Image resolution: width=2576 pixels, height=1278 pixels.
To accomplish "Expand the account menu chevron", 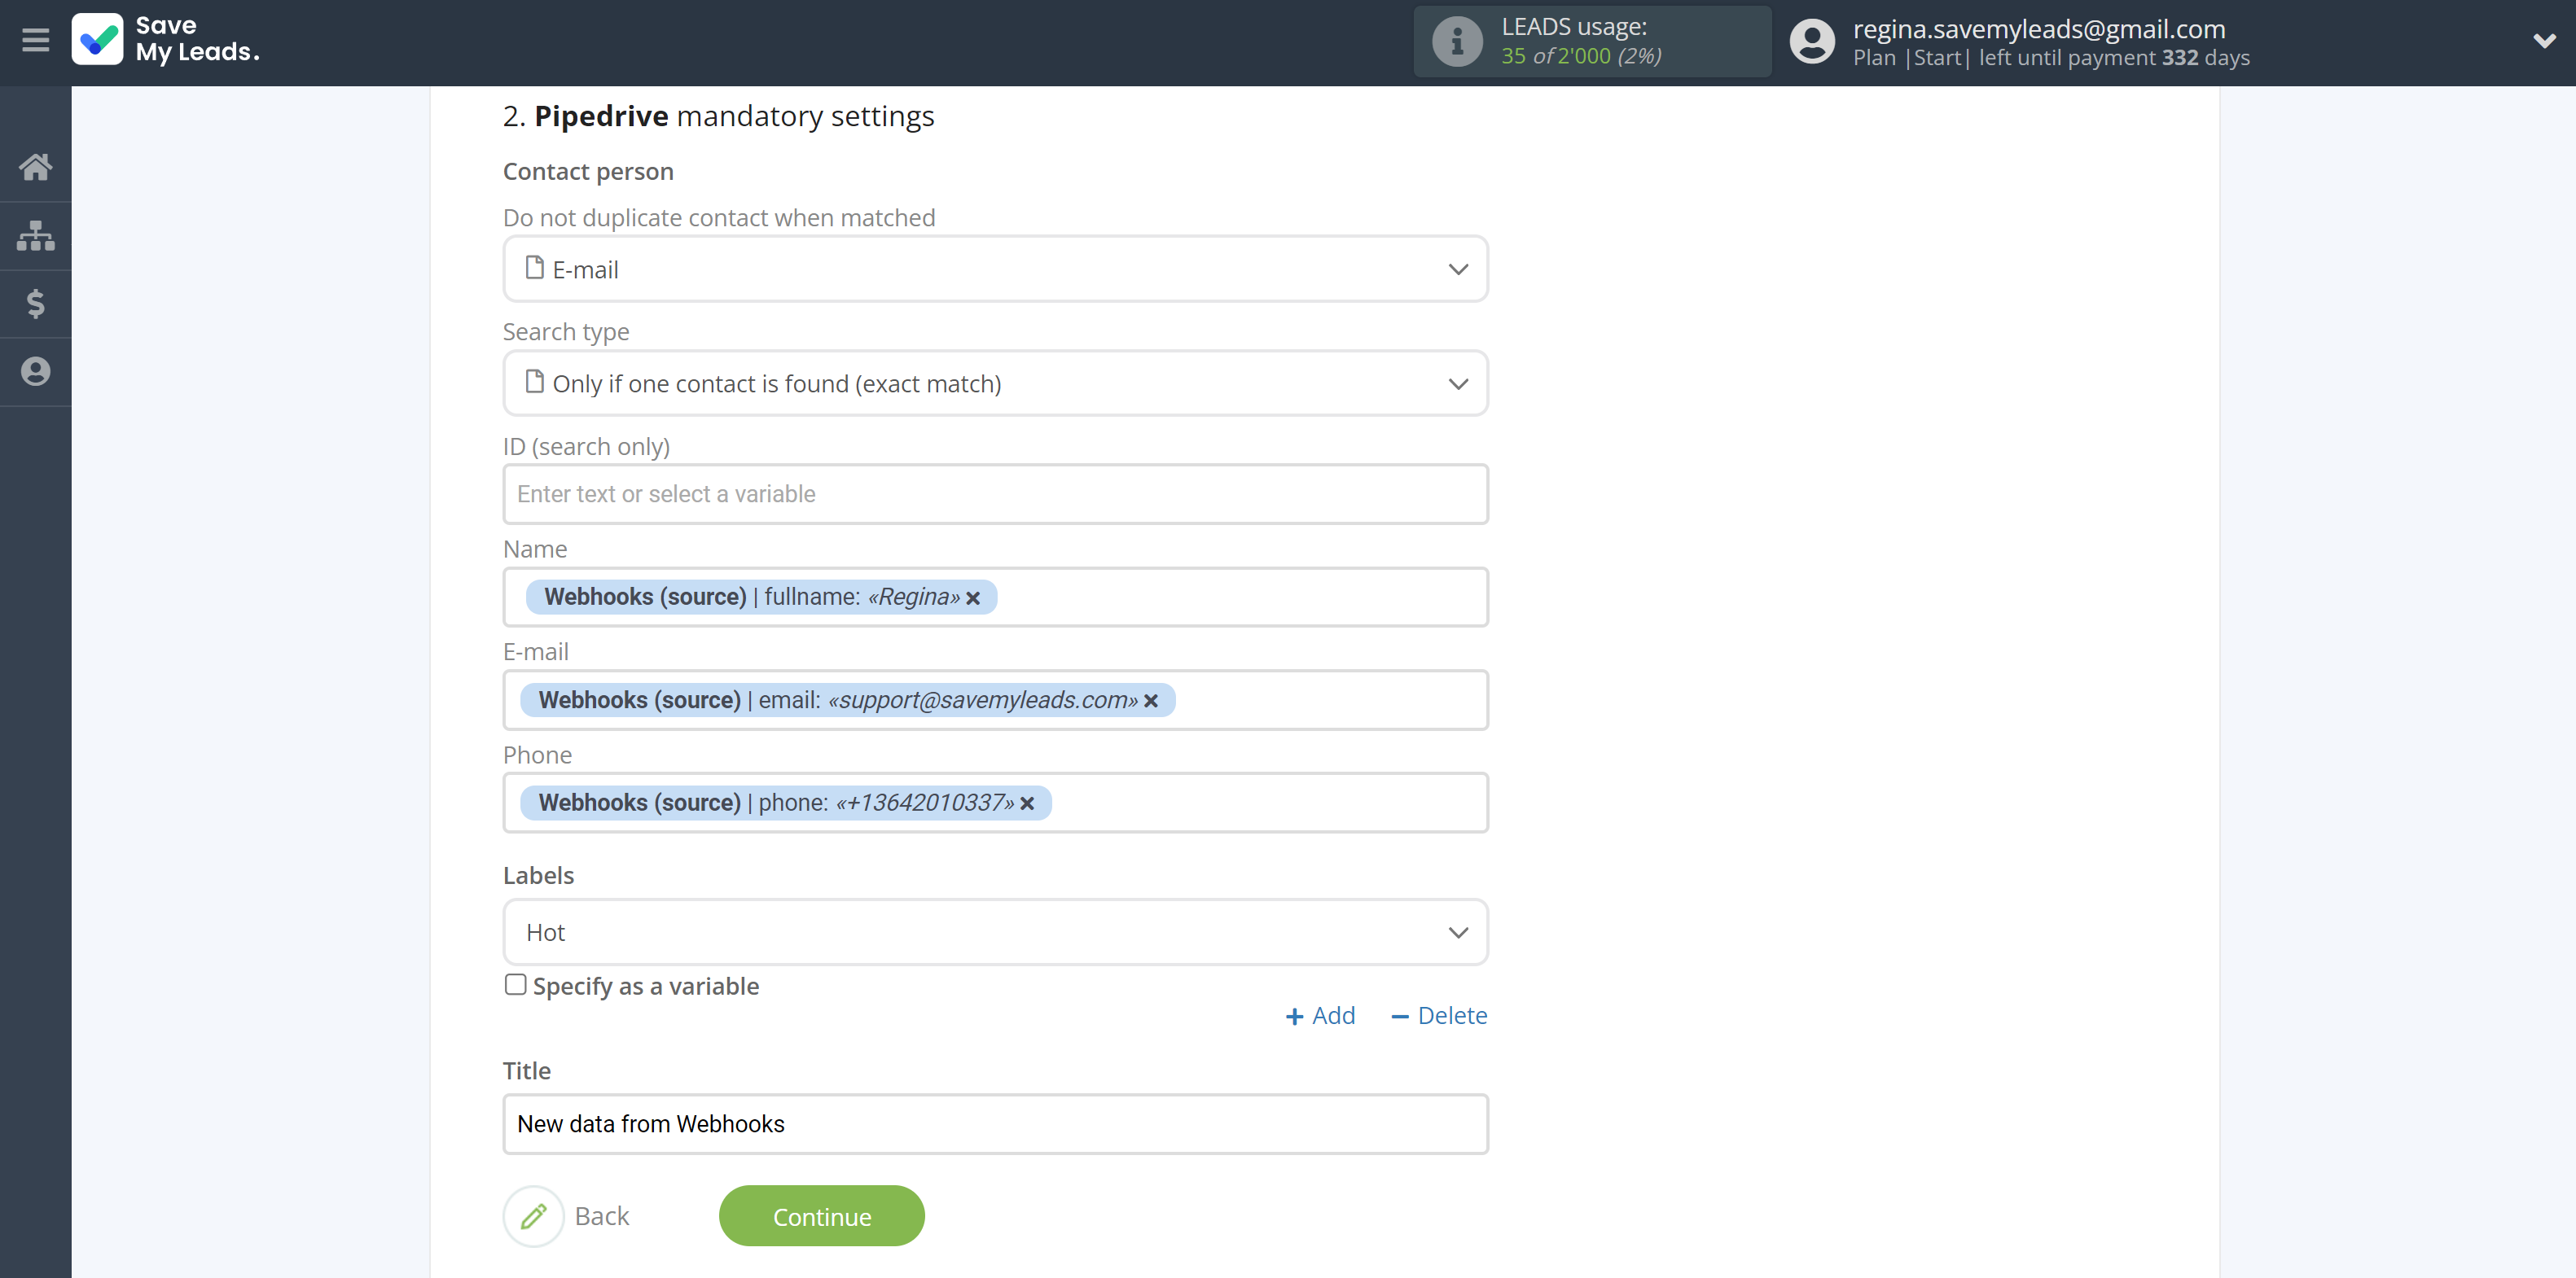I will (x=2544, y=41).
